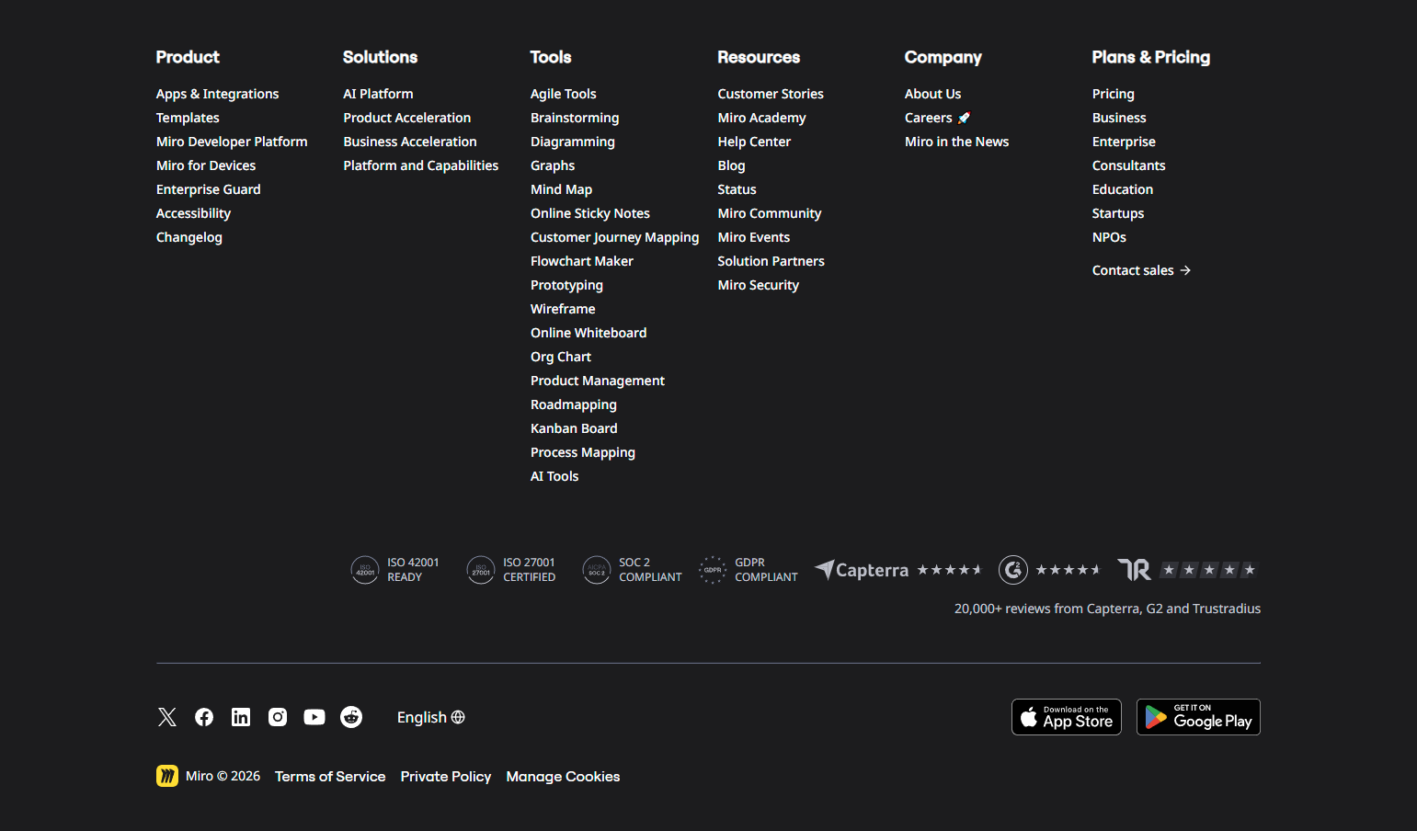This screenshot has width=1417, height=831.
Task: Open Miro's Instagram account
Action: point(277,717)
